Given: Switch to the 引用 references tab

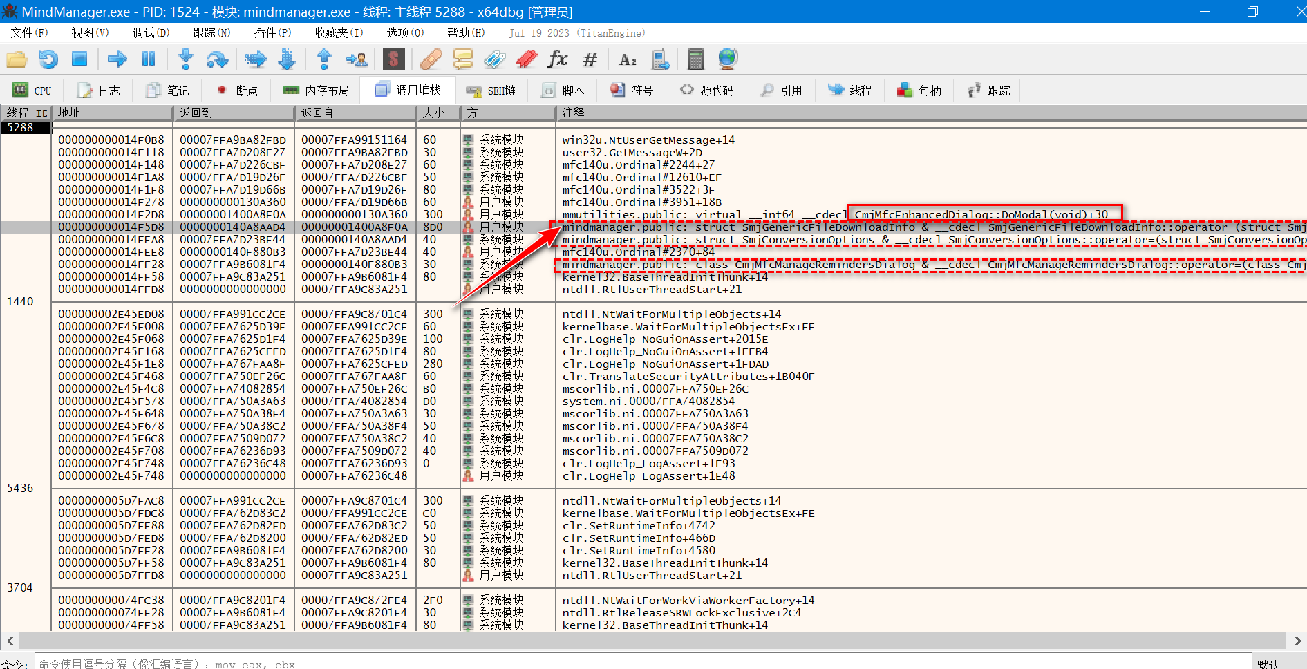Looking at the screenshot, I should (x=781, y=91).
